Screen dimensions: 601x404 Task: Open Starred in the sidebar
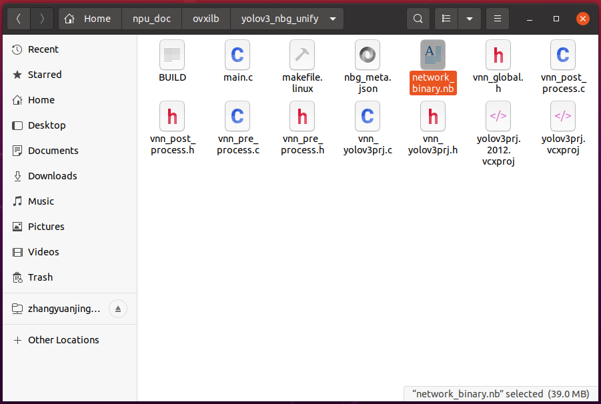click(70, 75)
